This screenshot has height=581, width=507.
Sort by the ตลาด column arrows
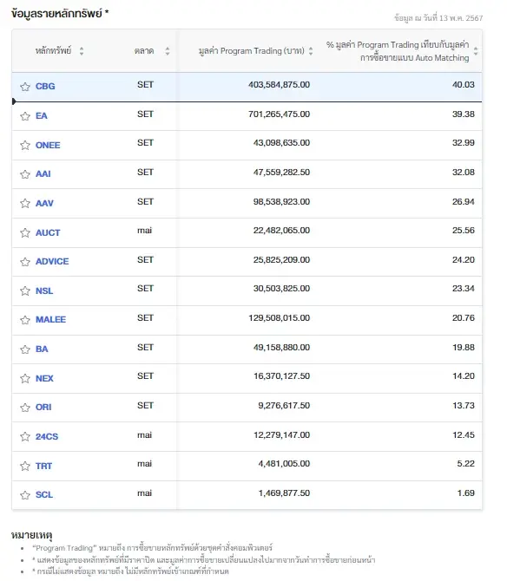168,51
